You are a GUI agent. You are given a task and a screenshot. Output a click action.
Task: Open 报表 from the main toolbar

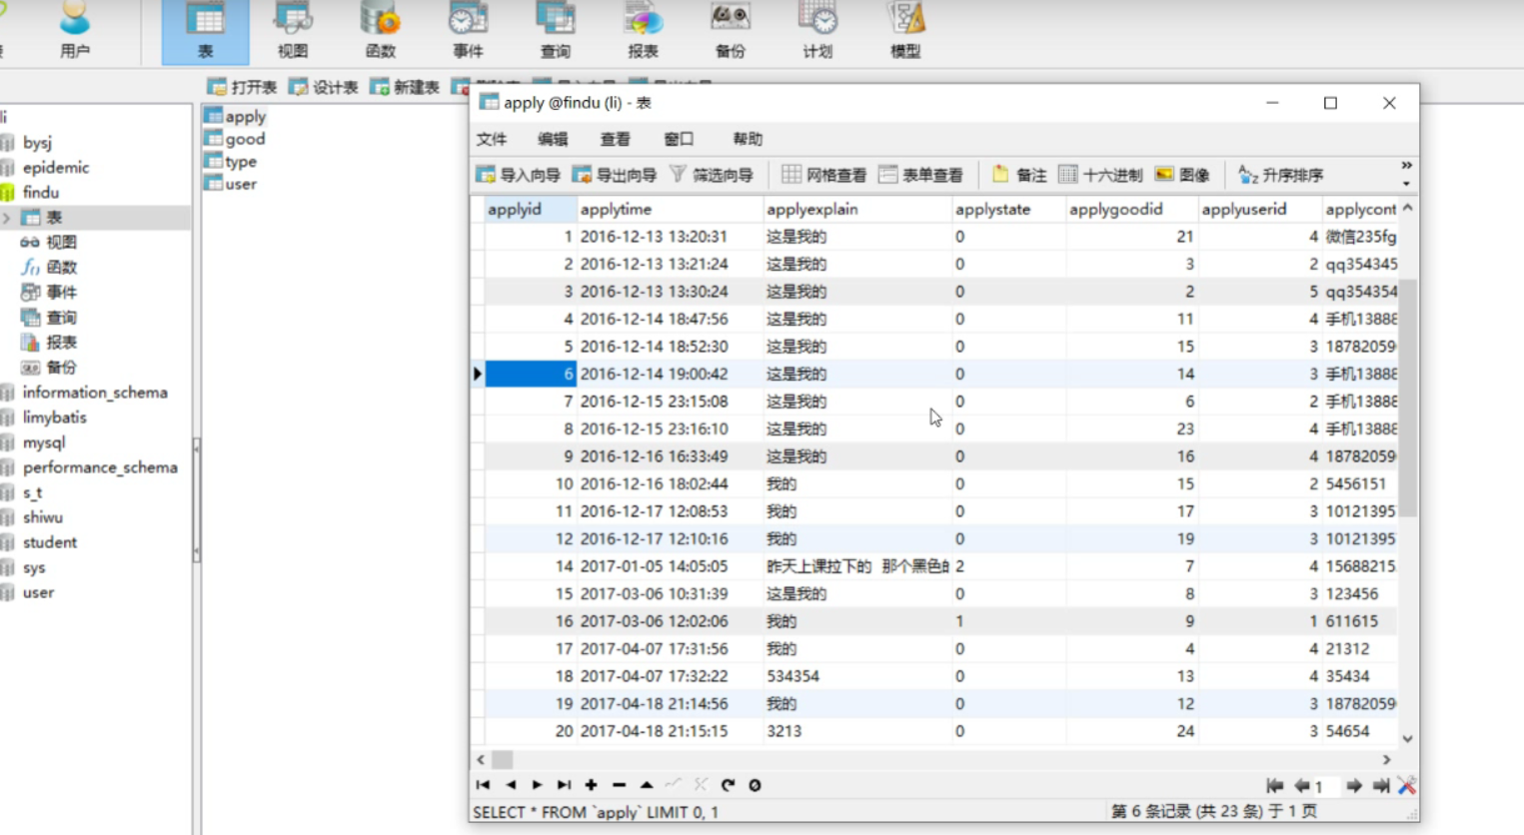643,32
